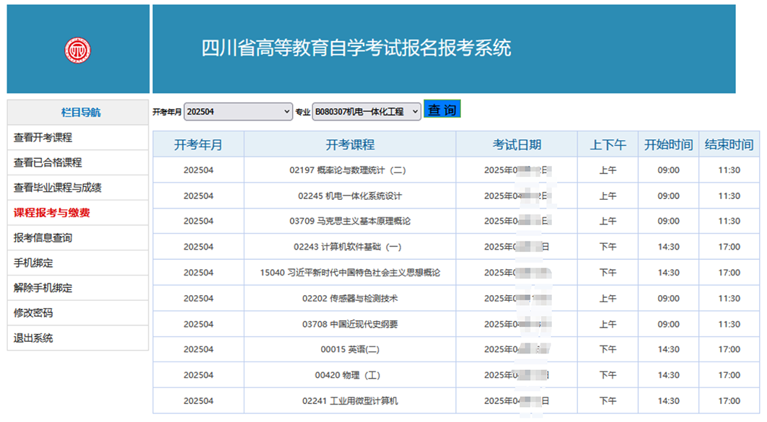Click the red 课程报考与缴费 link
Screen dimensions: 767x422
point(52,213)
